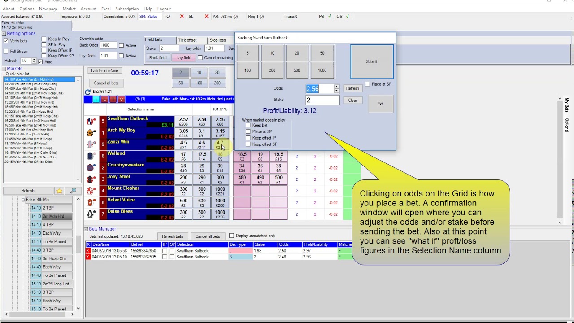
Task: Toggle the Verify bets checkbox
Action: point(6,41)
